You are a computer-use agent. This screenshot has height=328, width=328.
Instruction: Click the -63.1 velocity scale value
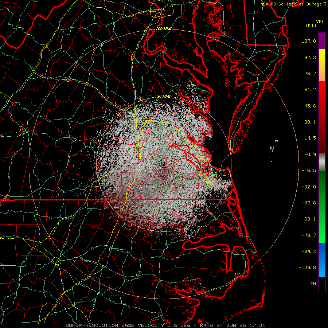click(x=309, y=219)
